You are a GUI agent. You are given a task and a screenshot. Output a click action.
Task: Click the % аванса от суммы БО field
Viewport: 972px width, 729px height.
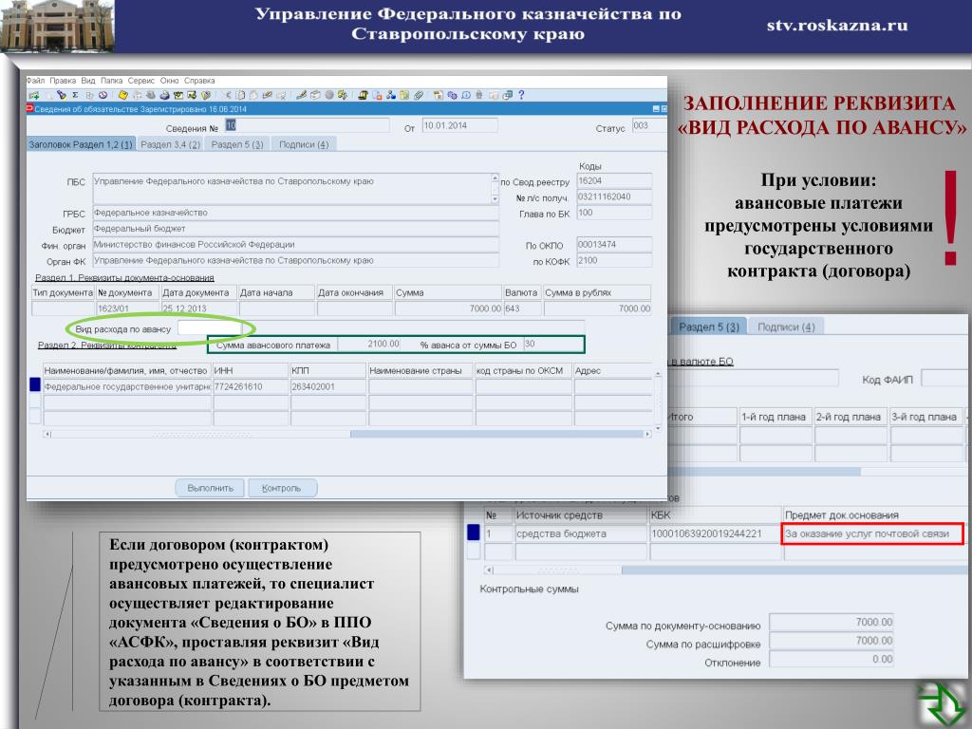click(x=551, y=344)
